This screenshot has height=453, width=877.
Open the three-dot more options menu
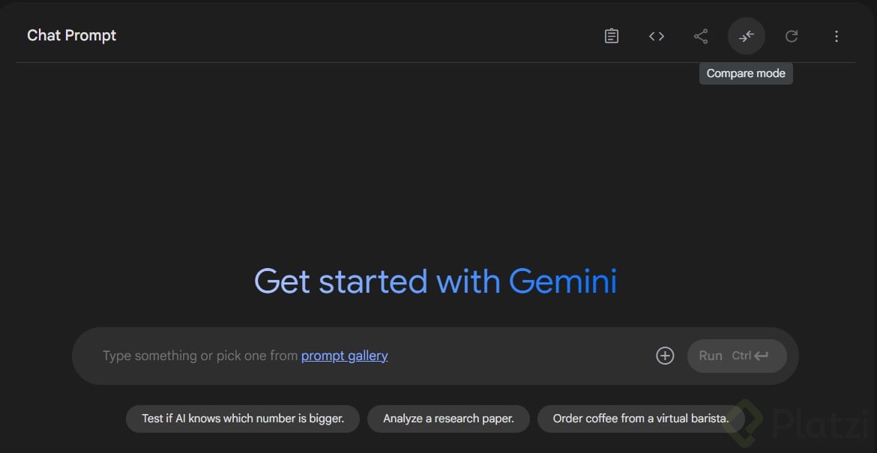(837, 36)
